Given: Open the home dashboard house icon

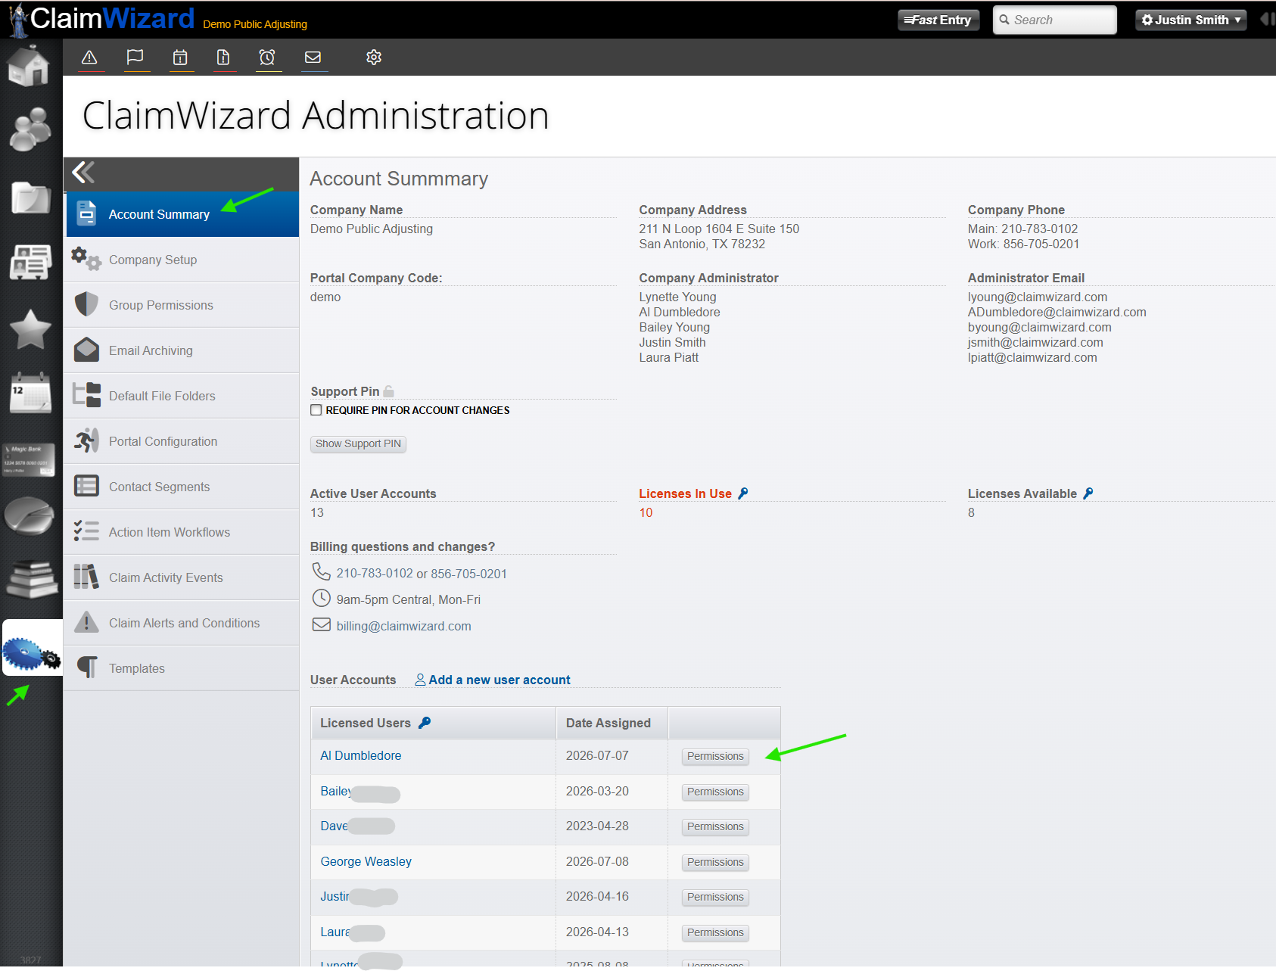Looking at the screenshot, I should pos(30,65).
